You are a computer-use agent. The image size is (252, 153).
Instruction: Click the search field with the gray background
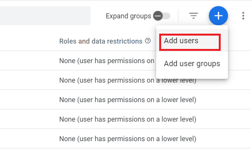tap(45, 16)
